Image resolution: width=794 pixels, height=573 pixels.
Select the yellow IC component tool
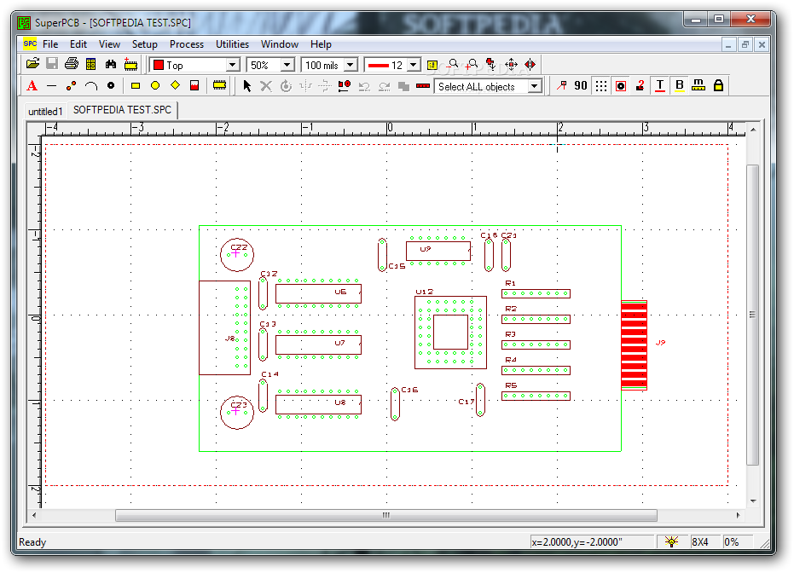pos(219,85)
